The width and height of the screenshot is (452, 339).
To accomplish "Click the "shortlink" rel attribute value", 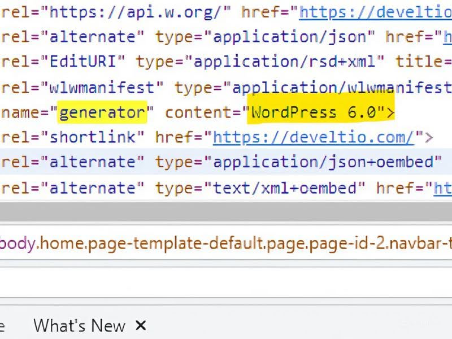I will (93, 137).
